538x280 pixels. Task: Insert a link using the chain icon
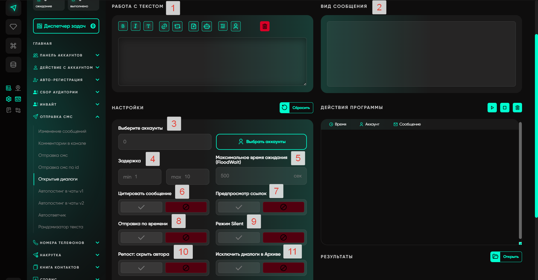pos(164,26)
